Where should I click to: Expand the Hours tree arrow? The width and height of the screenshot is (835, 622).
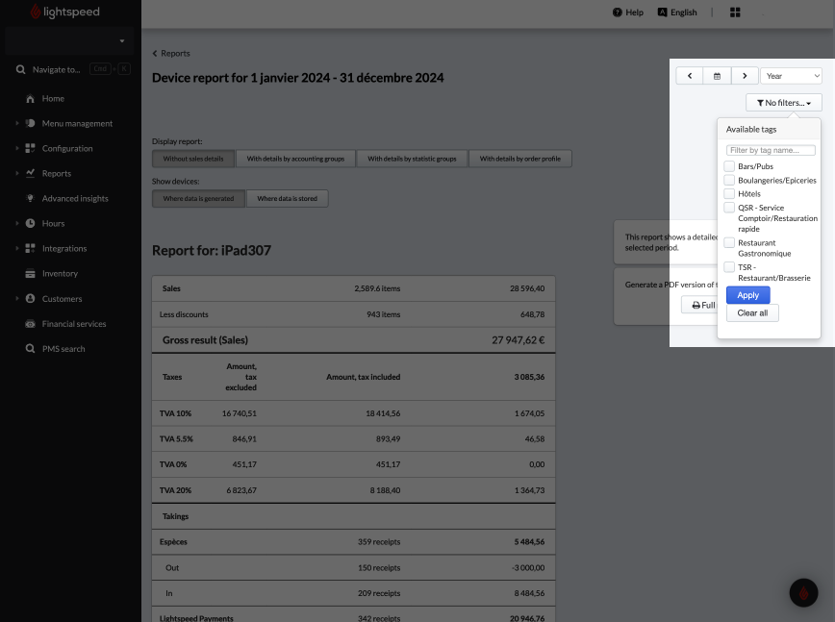pos(17,223)
